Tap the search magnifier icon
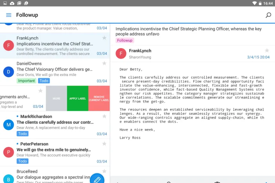Image resolution: width=275 pixels, height=183 pixels. pos(268,15)
